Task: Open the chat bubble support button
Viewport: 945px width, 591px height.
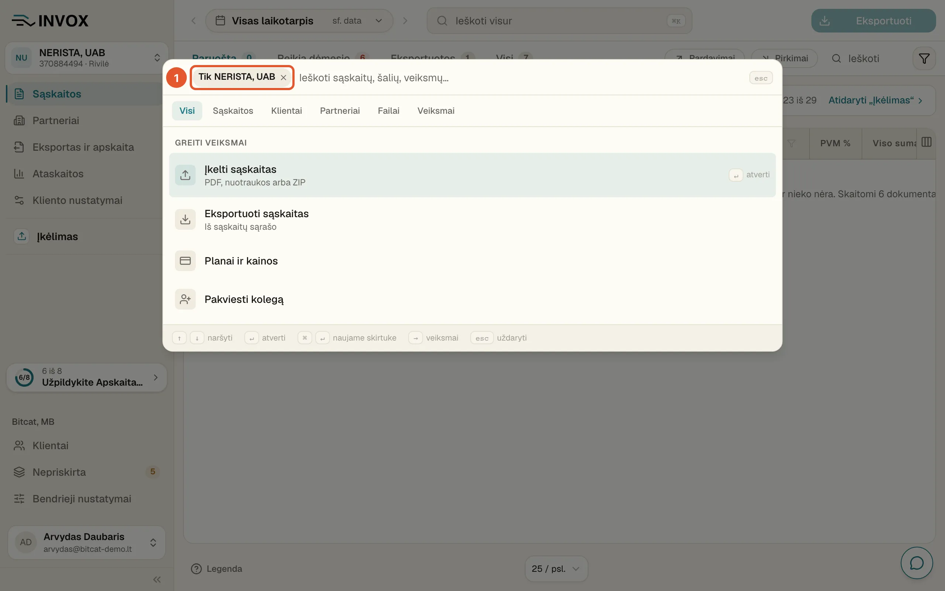Action: coord(917,563)
